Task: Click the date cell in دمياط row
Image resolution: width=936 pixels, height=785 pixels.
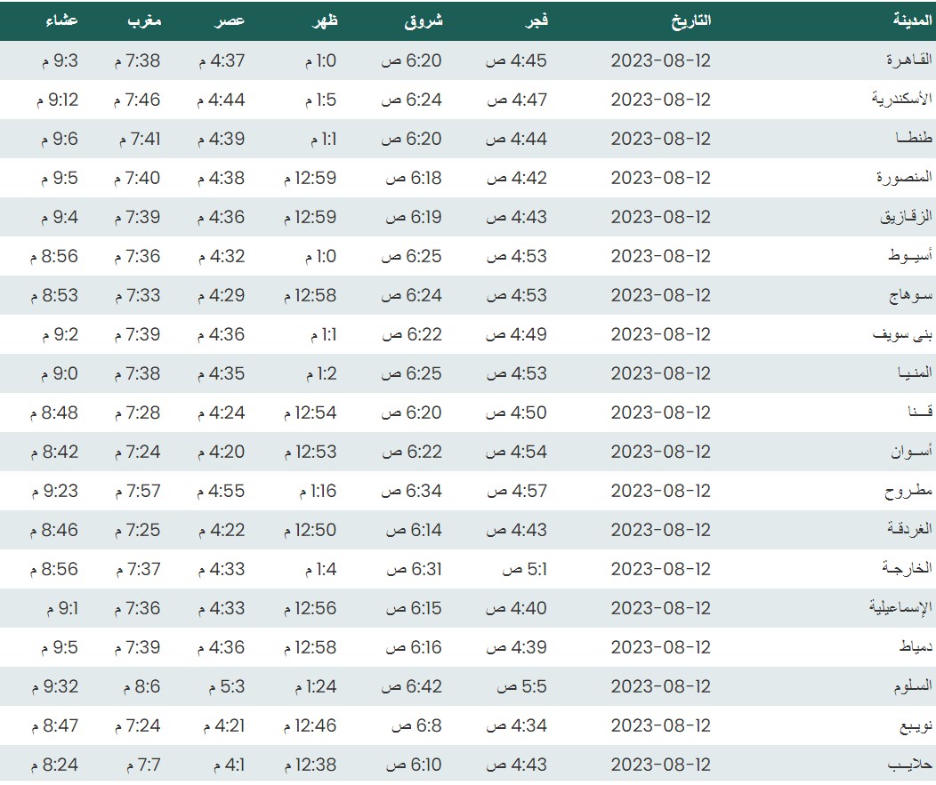Action: (661, 647)
